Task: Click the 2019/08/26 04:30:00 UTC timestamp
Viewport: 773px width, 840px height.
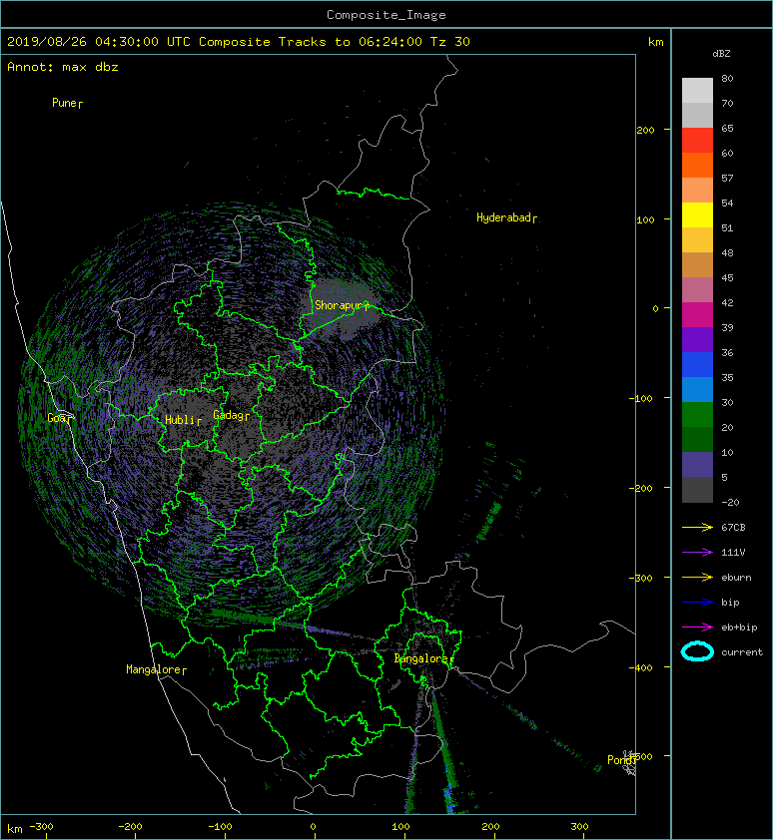Action: [99, 42]
